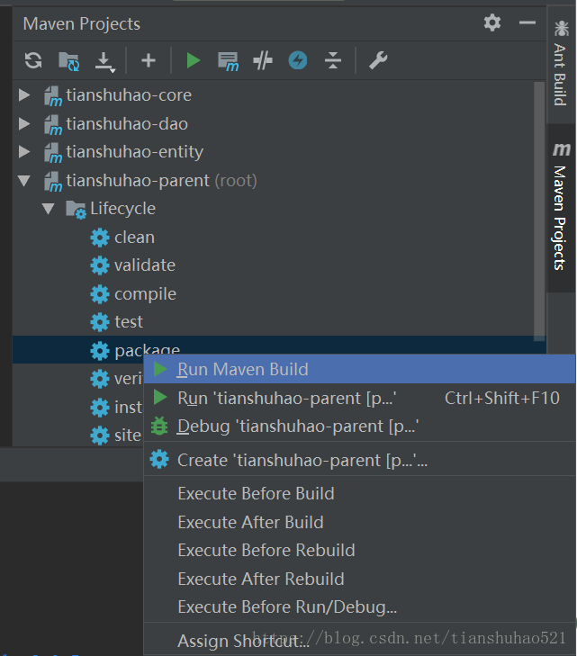Viewport: 577px width, 656px height.
Task: Open Maven Settings wrench icon
Action: tap(378, 60)
